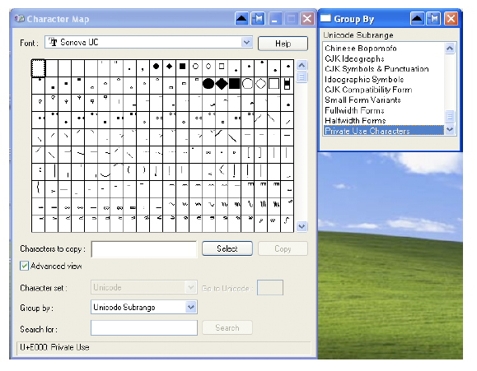This screenshot has width=477, height=371.
Task: Select the wide bowl-shaped arc glyph
Action: point(105,174)
